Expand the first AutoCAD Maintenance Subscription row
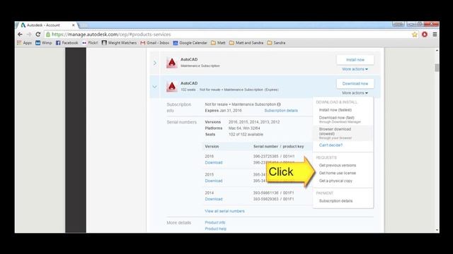 click(155, 63)
